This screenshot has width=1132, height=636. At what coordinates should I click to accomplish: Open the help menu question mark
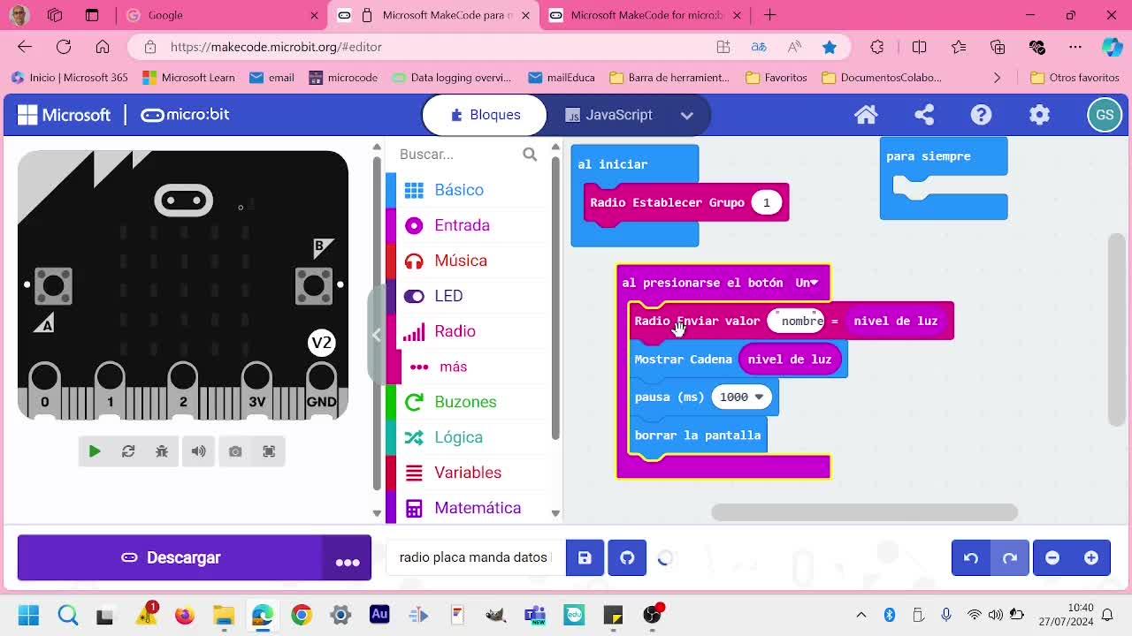982,115
